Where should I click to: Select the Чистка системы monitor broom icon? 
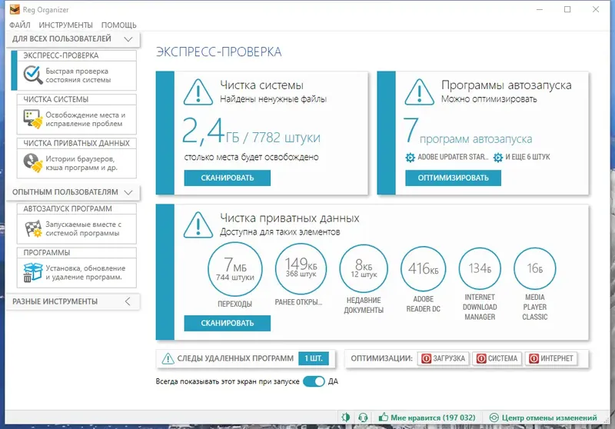tap(32, 119)
